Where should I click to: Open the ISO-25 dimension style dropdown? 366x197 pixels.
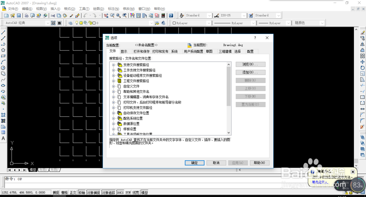click(244, 15)
